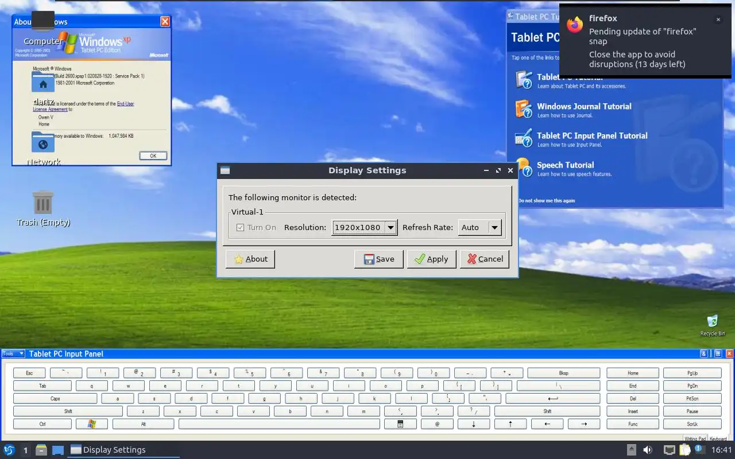
Task: Open the Windows Journal Tutorial link
Action: pos(584,106)
